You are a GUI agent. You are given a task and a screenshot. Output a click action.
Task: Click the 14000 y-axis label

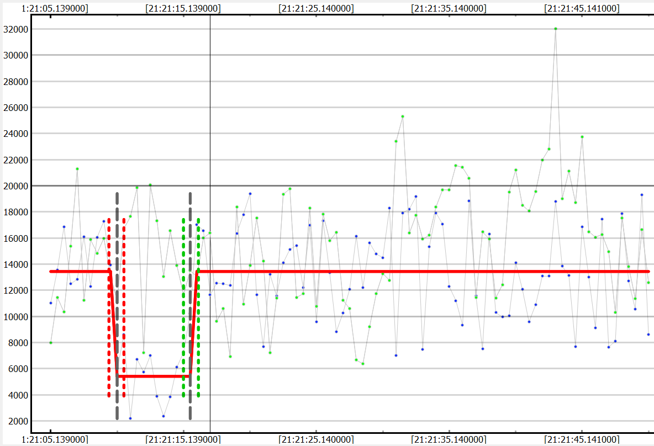[16, 265]
